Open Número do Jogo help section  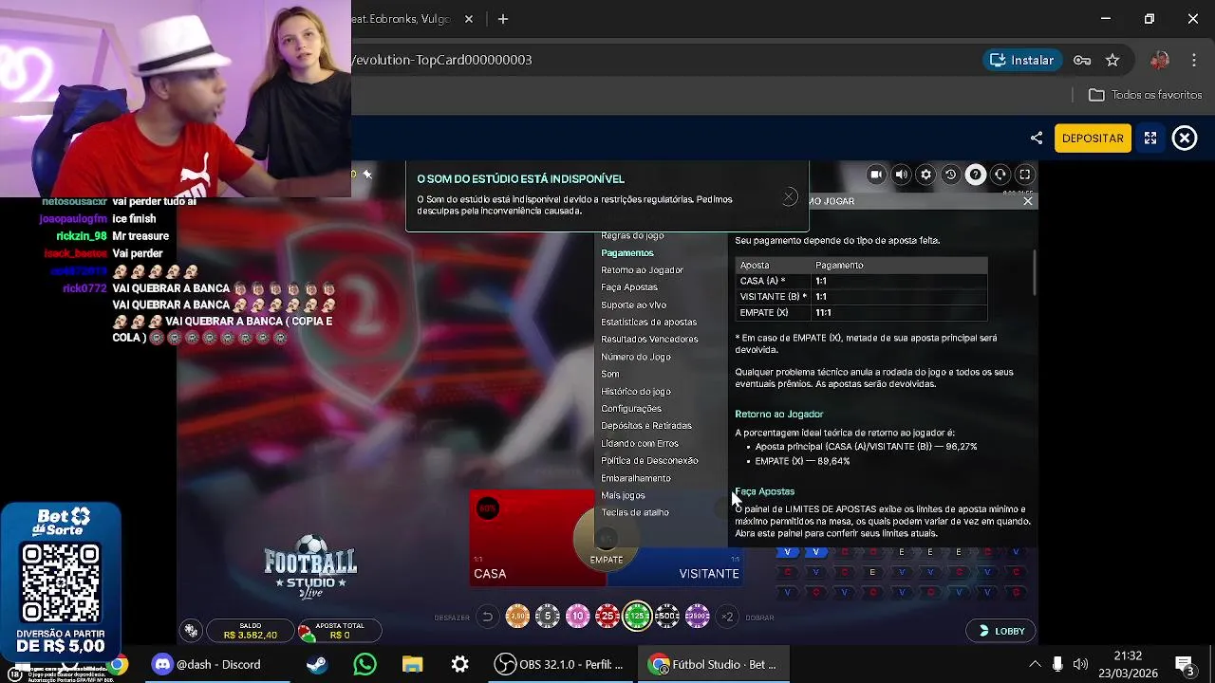click(x=636, y=357)
